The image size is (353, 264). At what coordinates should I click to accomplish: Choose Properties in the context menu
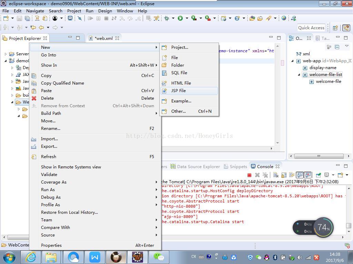pyautogui.click(x=51, y=245)
